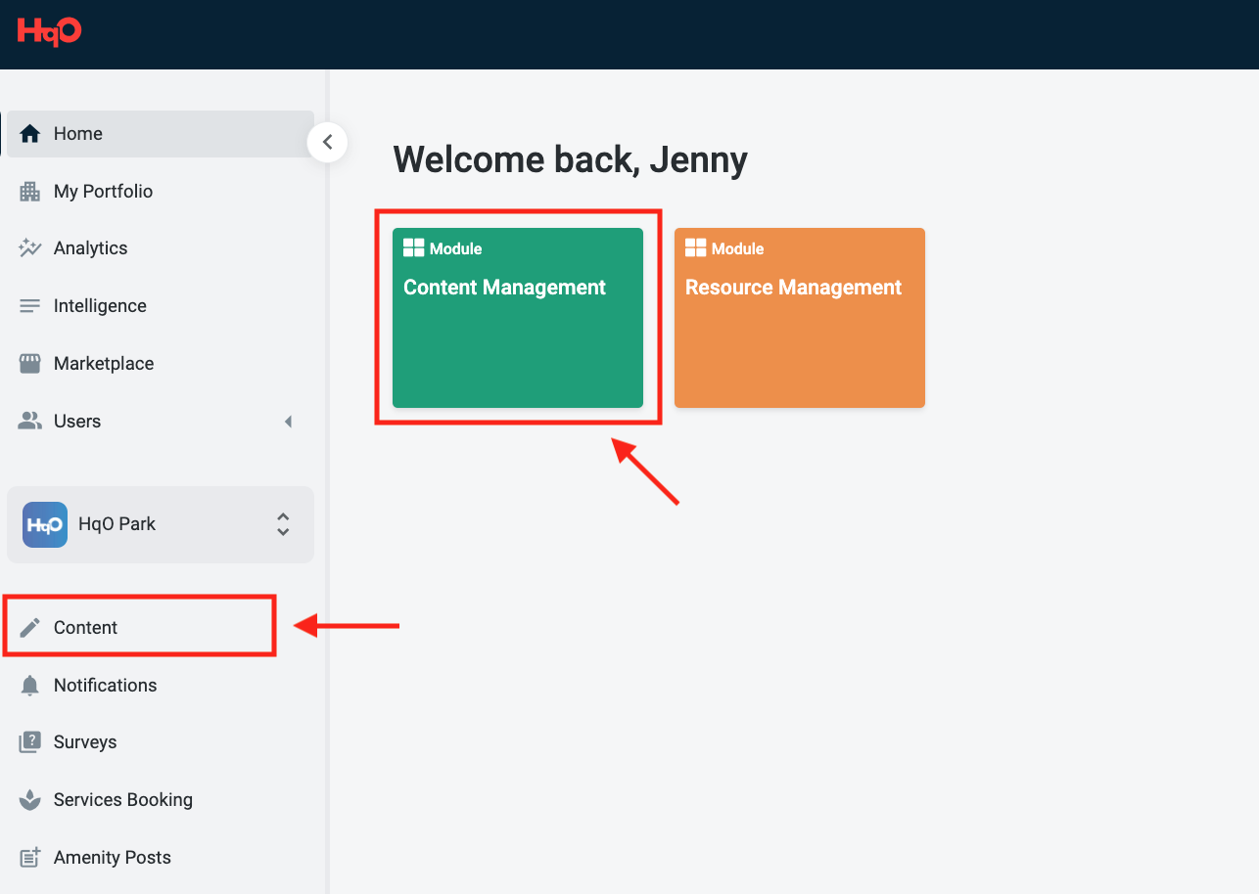The height and width of the screenshot is (894, 1259).
Task: Open the Resource Management module card
Action: click(799, 318)
